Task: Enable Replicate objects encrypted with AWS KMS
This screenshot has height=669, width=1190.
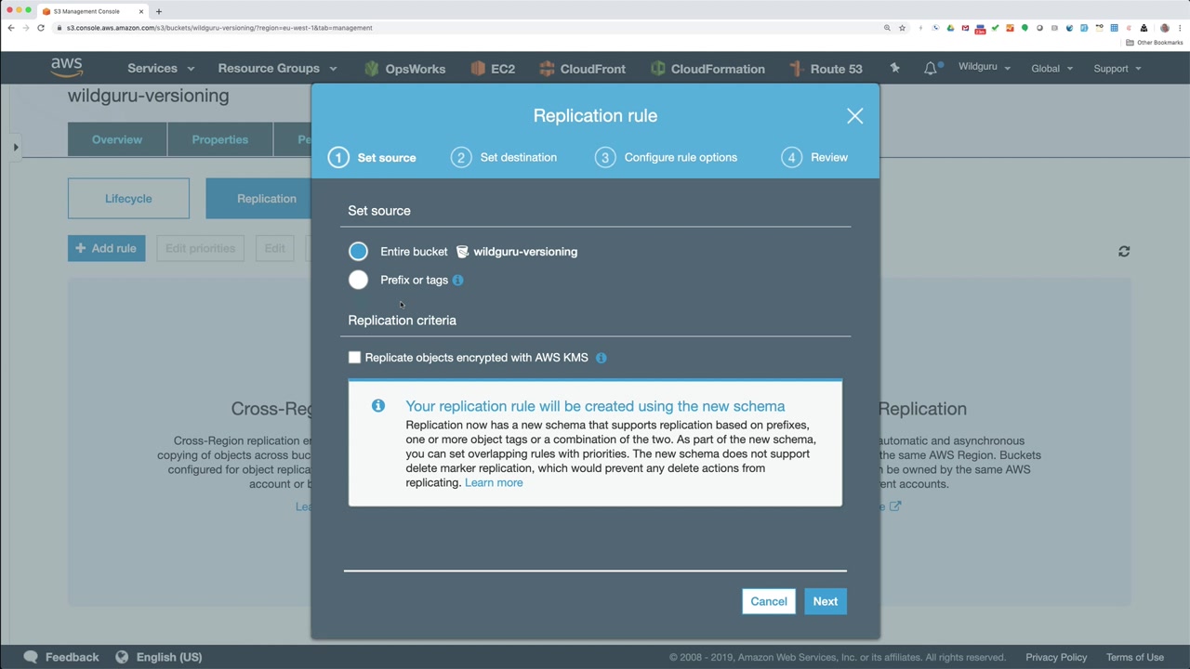Action: tap(354, 358)
